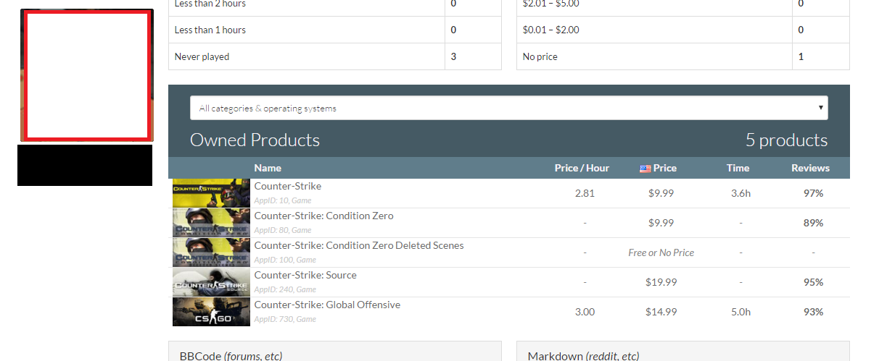
Task: Click the 97% review score for Counter-Strike
Action: pos(813,193)
